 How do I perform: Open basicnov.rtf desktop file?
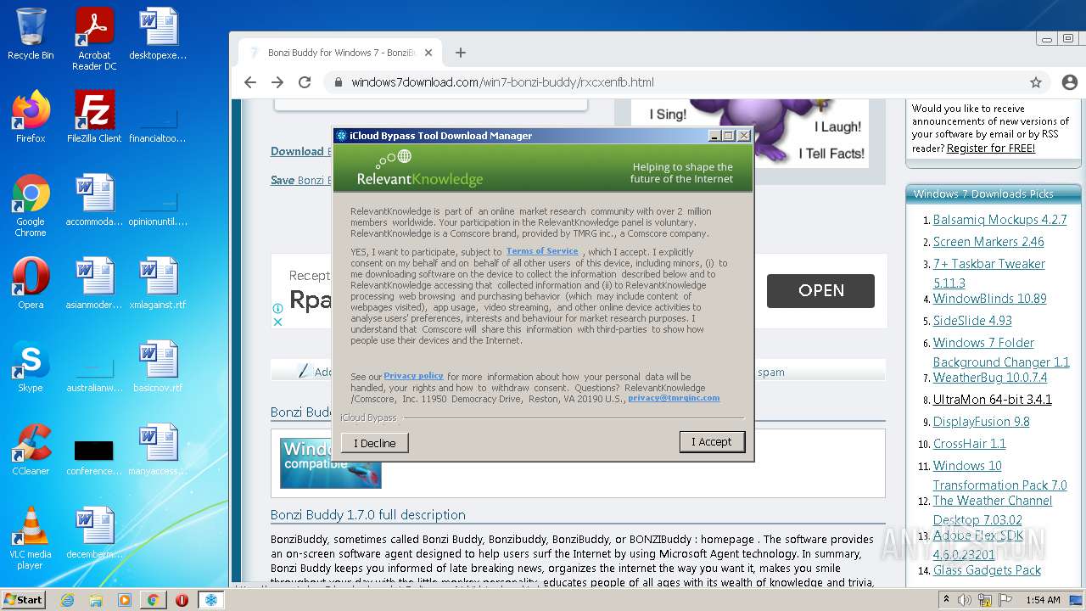click(x=158, y=367)
